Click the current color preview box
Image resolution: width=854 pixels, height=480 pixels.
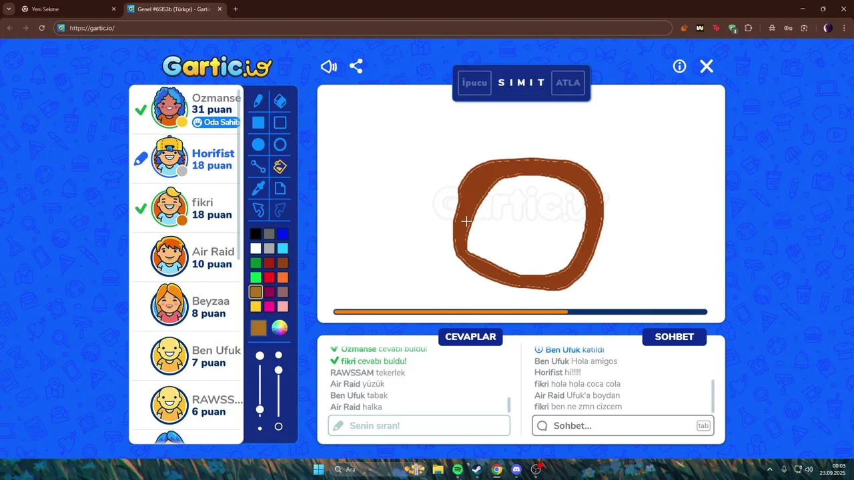[258, 328]
